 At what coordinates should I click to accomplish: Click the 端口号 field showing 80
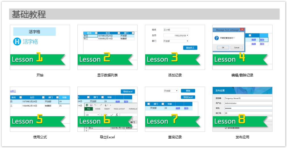248,113
